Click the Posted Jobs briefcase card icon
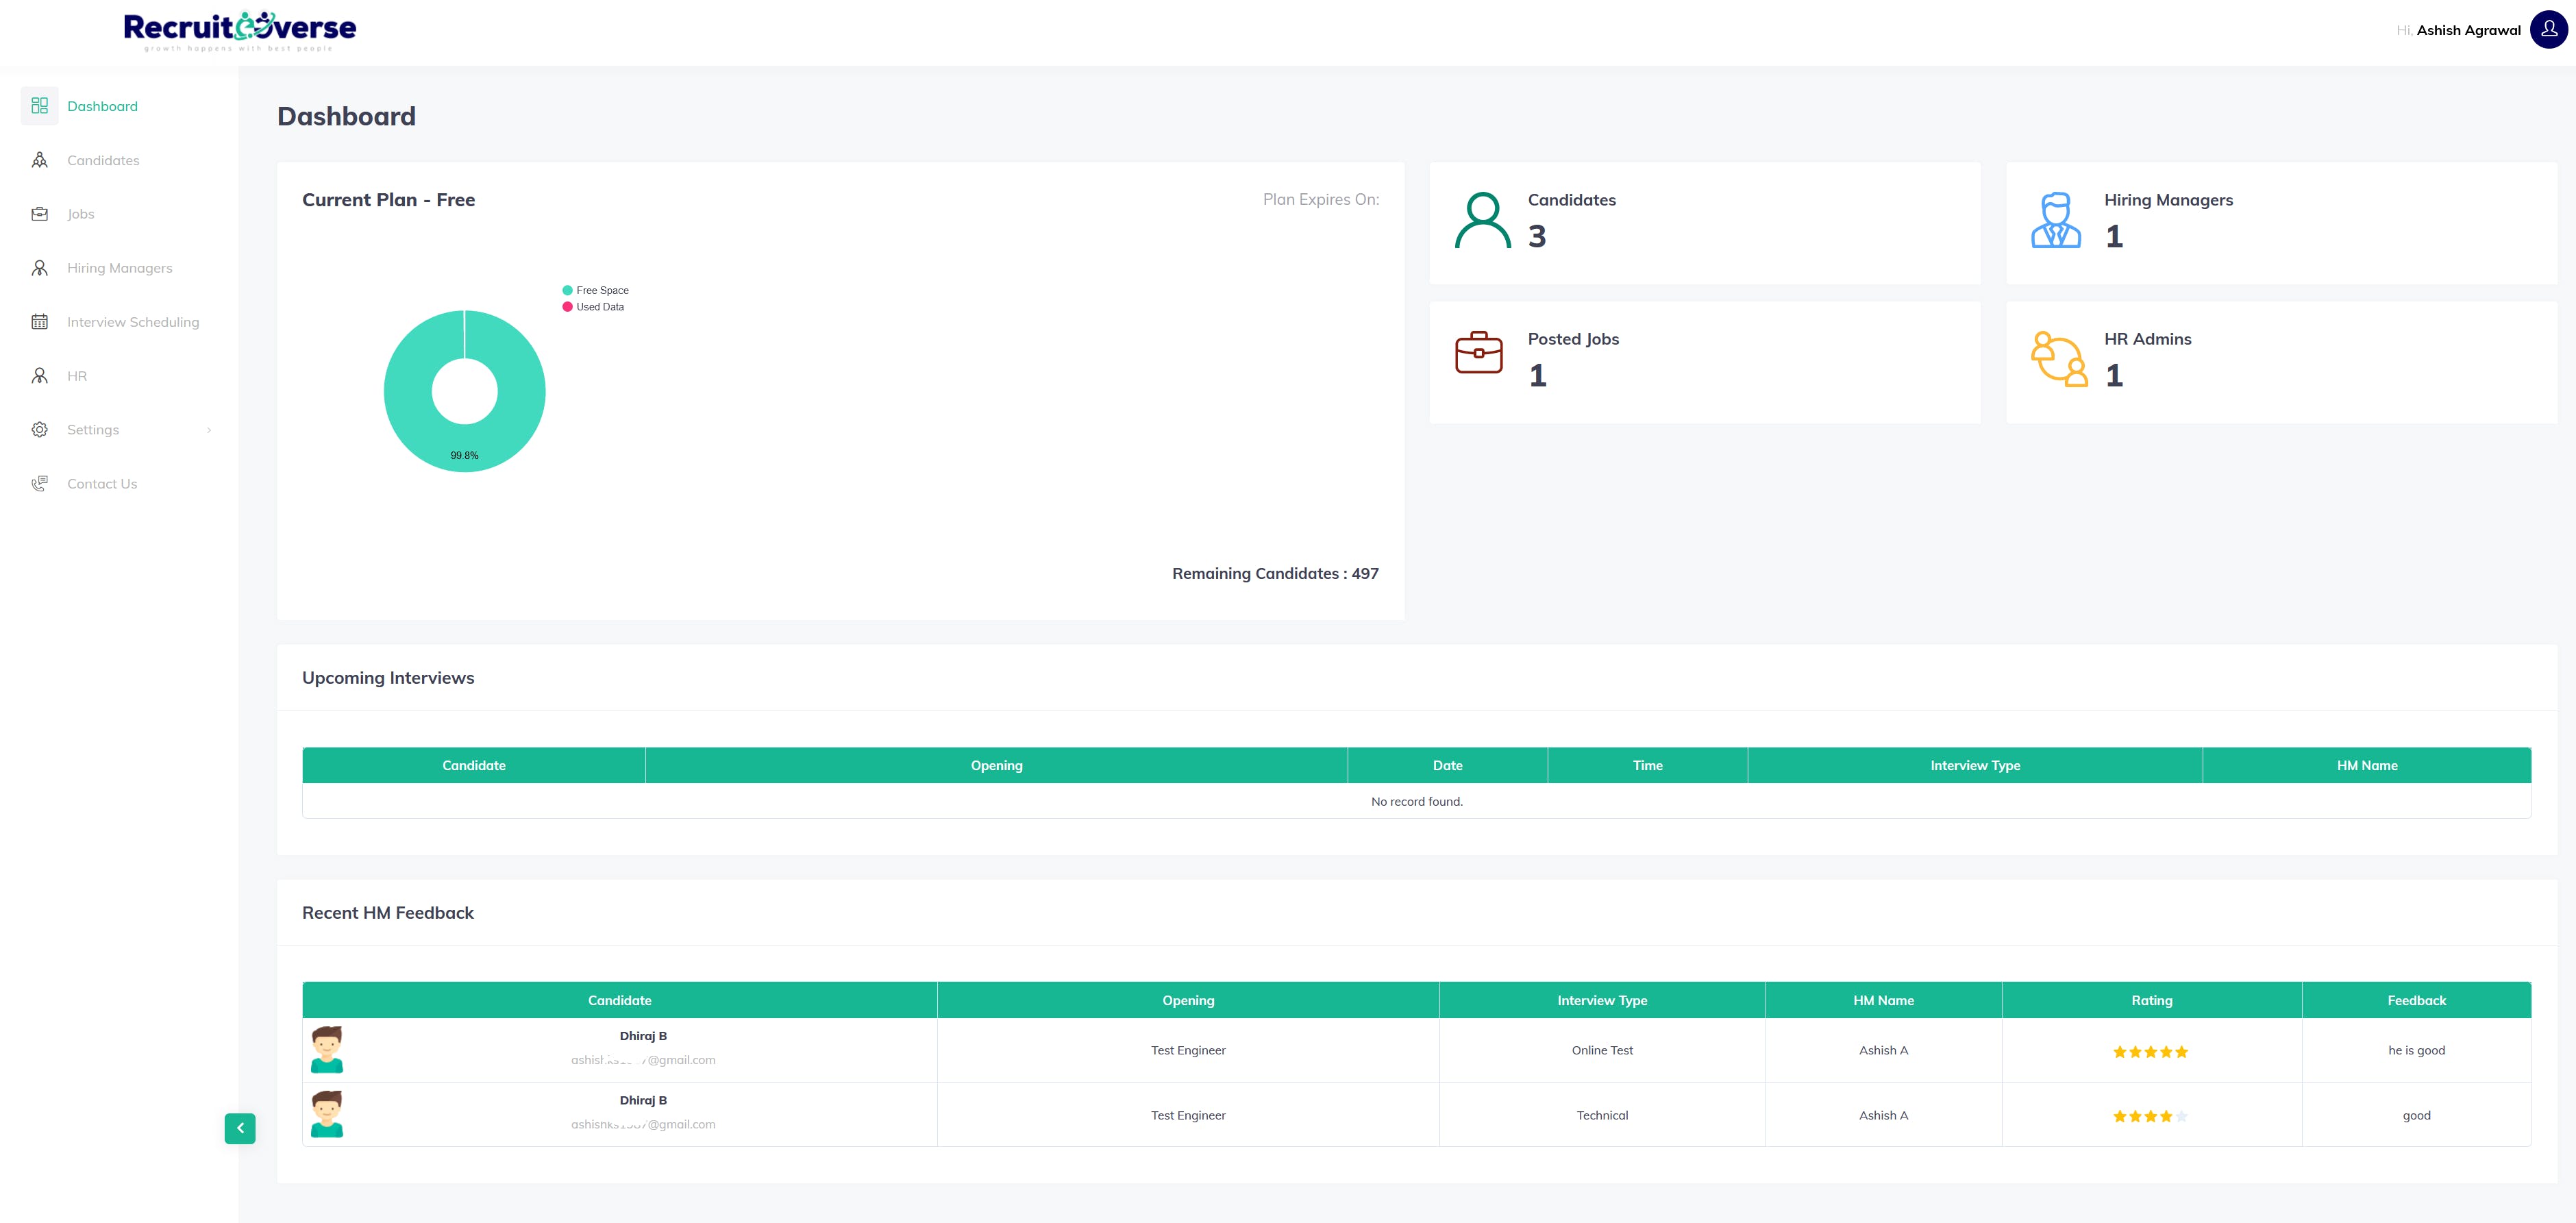 tap(1479, 353)
